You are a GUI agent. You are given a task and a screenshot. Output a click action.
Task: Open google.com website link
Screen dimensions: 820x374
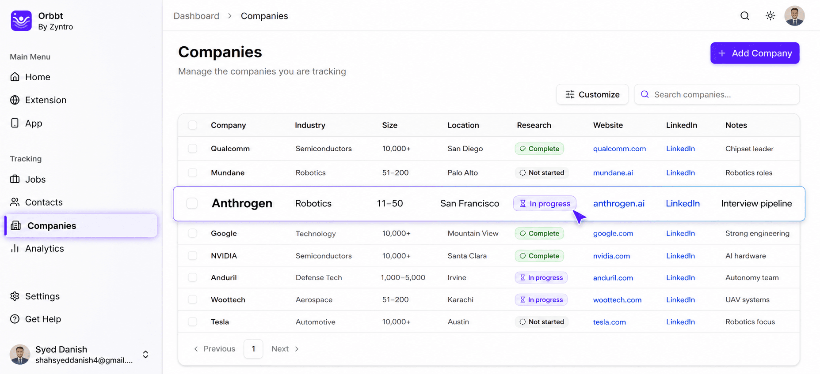click(613, 233)
